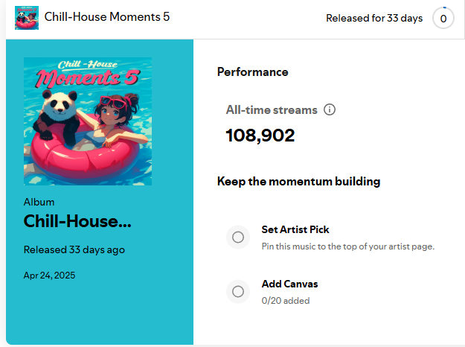Select the Set Artist Pick radio circle
Viewport: 465px width, 347px height.
pos(238,238)
